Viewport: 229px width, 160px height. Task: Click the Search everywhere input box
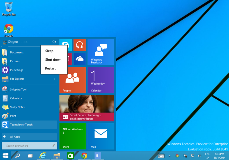(x=29, y=146)
